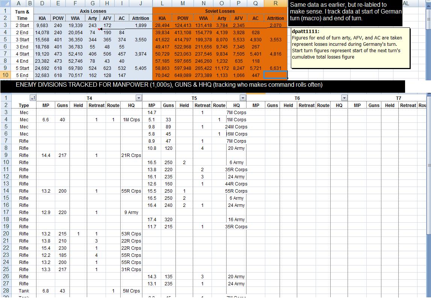This screenshot has height=300, width=431.
Task: Click the select-all corner of upper sheet
Action: pyautogui.click(x=6, y=4)
